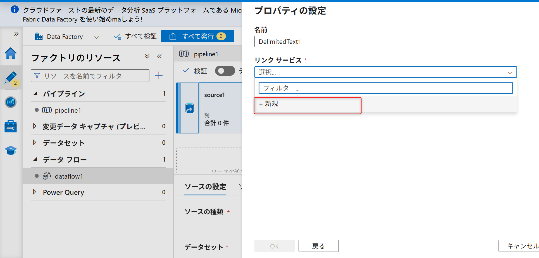Click the source1 node icon

click(190, 108)
